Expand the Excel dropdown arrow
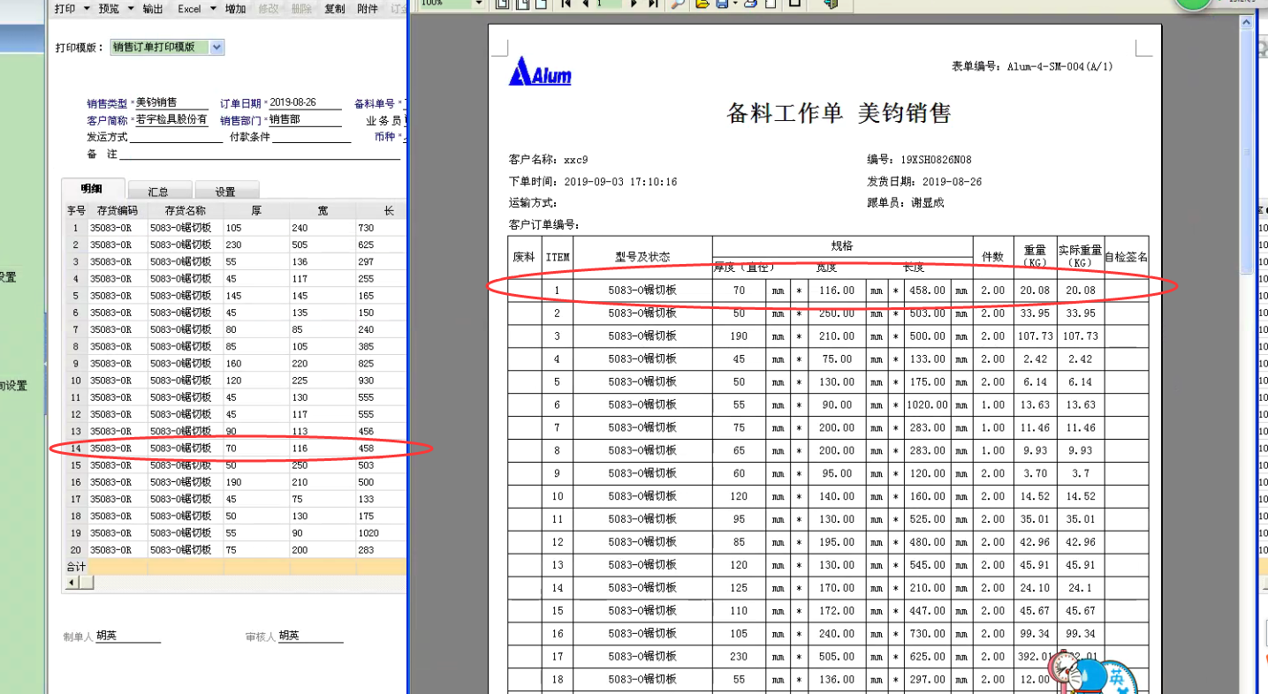Viewport: 1268px width, 694px height. (213, 9)
